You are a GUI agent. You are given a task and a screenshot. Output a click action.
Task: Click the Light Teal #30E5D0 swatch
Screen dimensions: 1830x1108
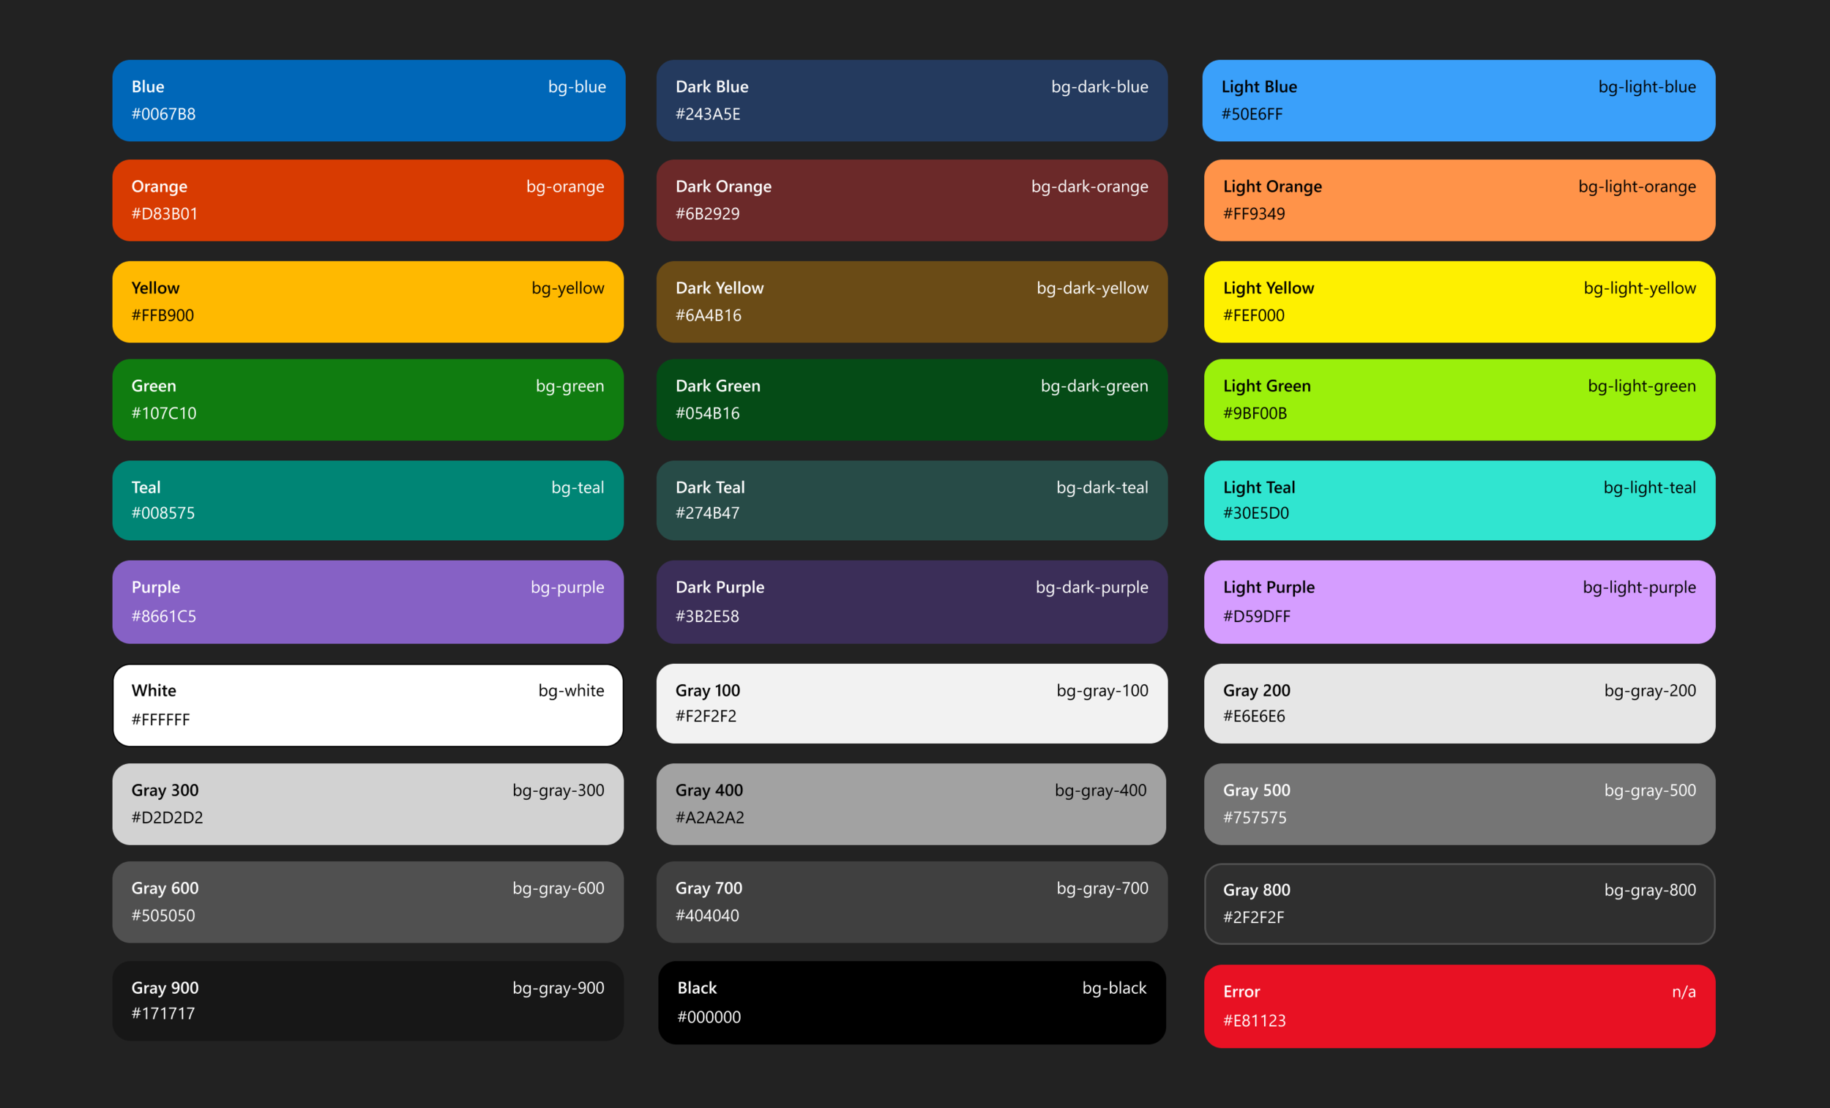coord(1459,500)
